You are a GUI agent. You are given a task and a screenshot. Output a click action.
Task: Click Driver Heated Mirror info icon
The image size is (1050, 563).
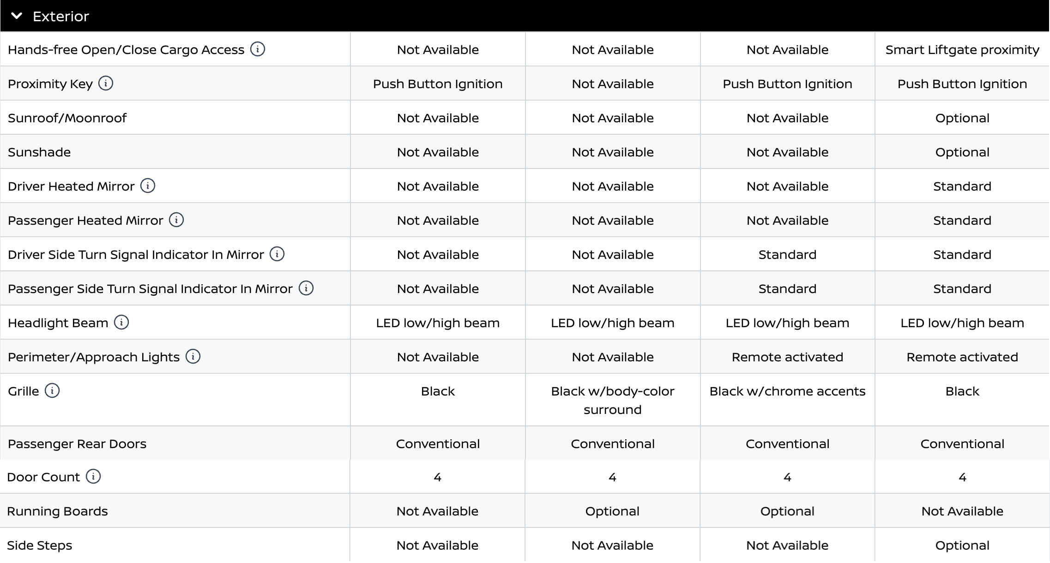pyautogui.click(x=148, y=186)
